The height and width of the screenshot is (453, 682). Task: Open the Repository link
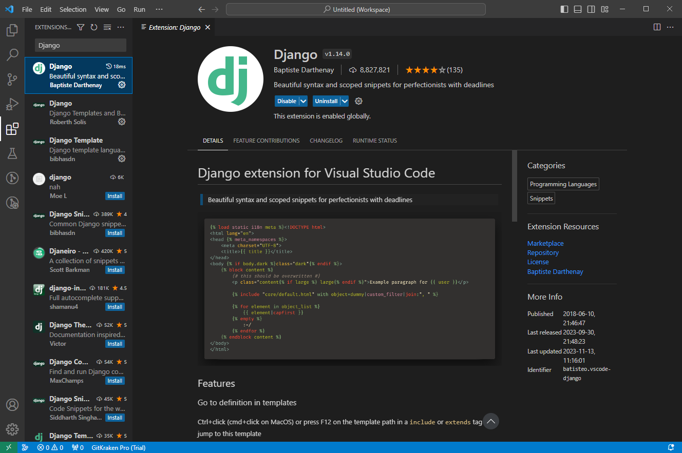543,252
